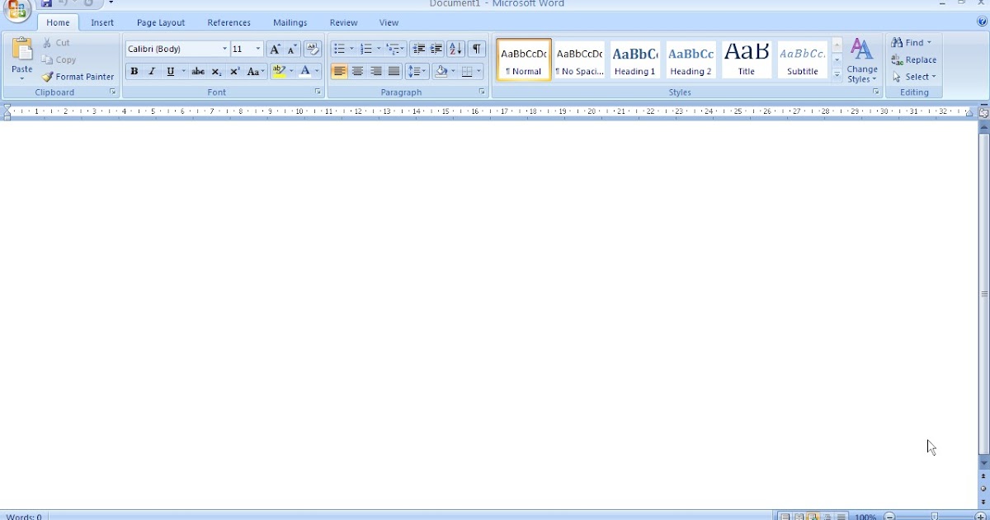Open the Replace dialog
The height and width of the screenshot is (520, 990).
914,59
